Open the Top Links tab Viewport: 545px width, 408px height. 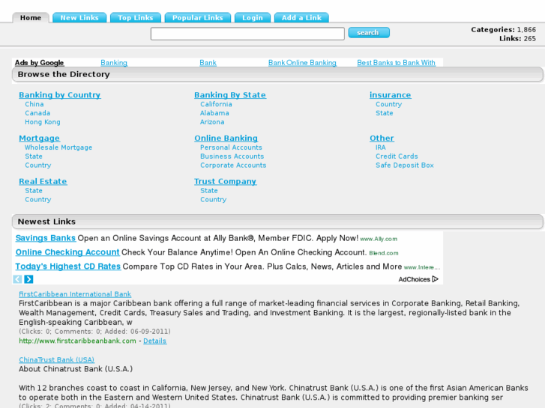click(136, 18)
